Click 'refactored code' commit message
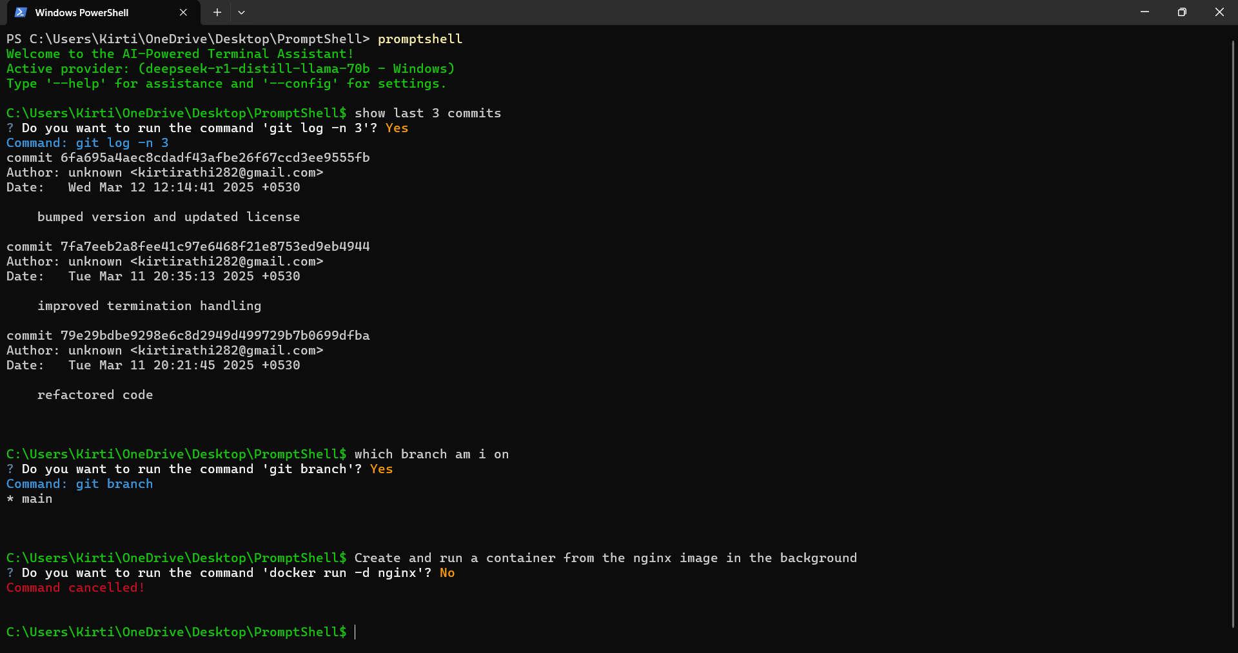The image size is (1238, 653). pos(95,395)
